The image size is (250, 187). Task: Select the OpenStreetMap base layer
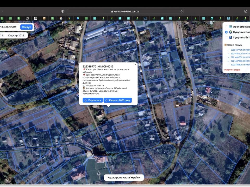[x=226, y=27]
